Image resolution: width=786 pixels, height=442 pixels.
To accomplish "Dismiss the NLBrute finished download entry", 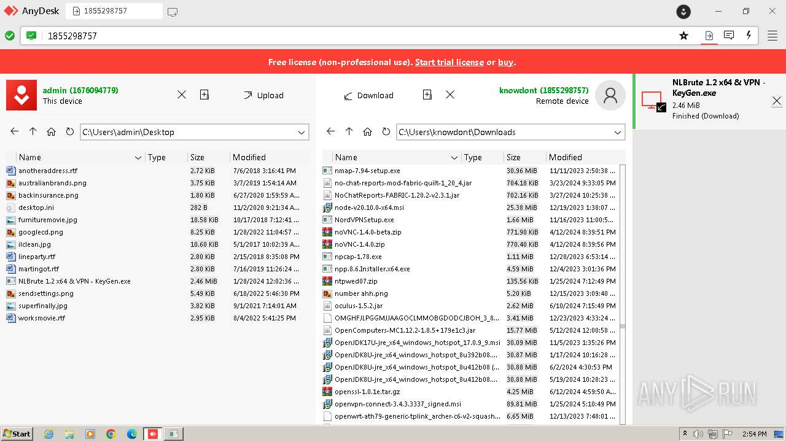I will 777,101.
